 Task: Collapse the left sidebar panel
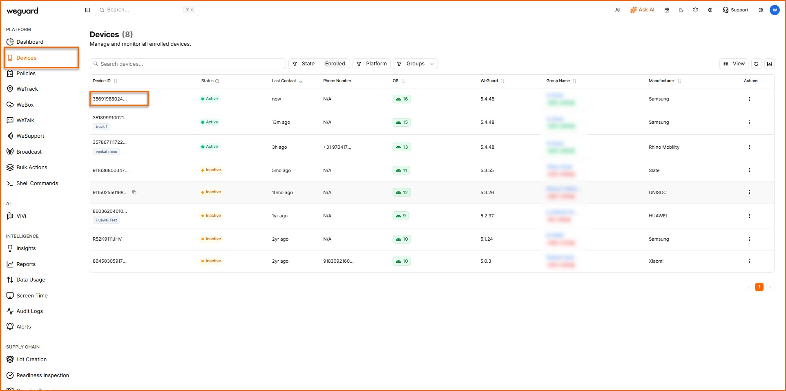click(87, 10)
